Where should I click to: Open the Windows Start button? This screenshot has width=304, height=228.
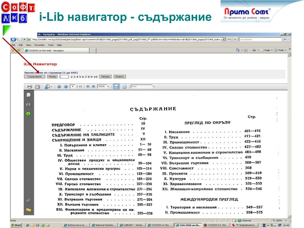16,225
